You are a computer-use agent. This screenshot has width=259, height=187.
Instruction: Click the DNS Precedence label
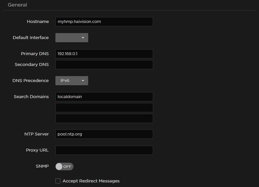pyautogui.click(x=30, y=80)
